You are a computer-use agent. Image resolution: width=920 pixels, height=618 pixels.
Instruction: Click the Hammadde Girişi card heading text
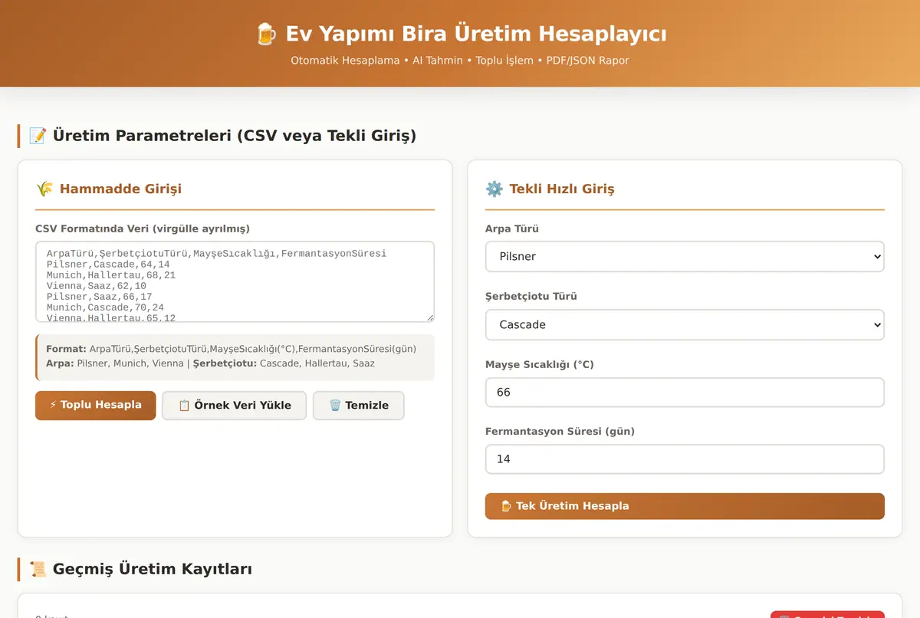(120, 189)
